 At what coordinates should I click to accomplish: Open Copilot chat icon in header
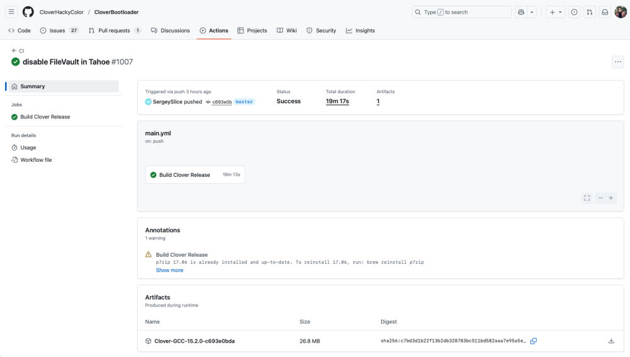tap(521, 12)
